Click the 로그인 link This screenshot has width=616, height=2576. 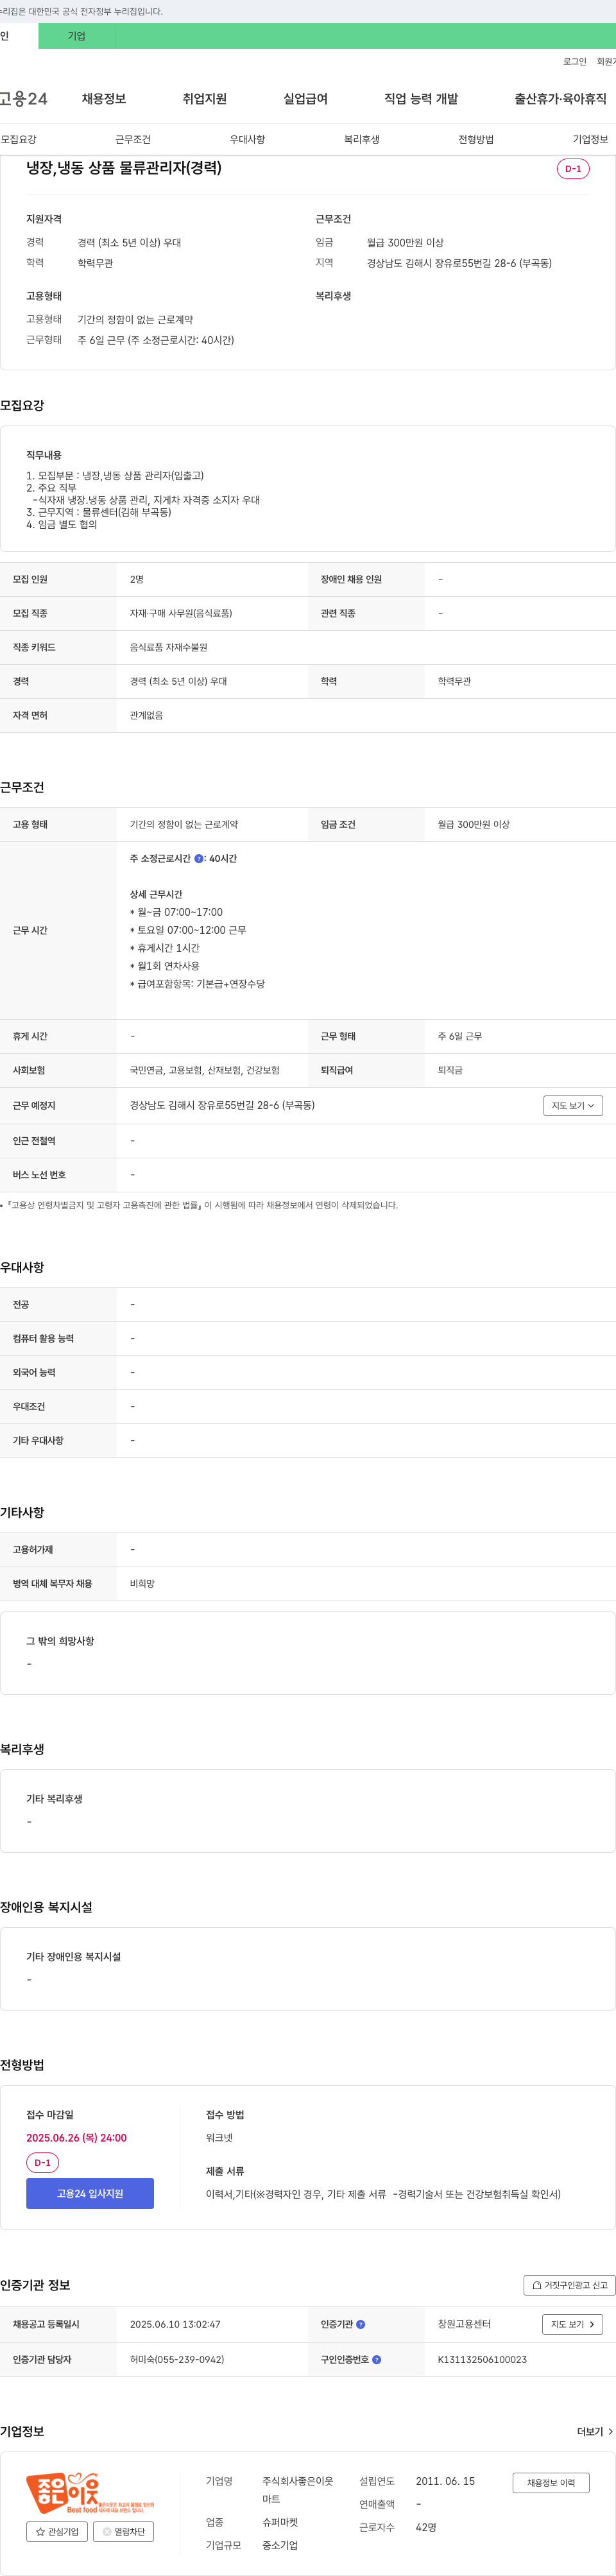pos(574,62)
